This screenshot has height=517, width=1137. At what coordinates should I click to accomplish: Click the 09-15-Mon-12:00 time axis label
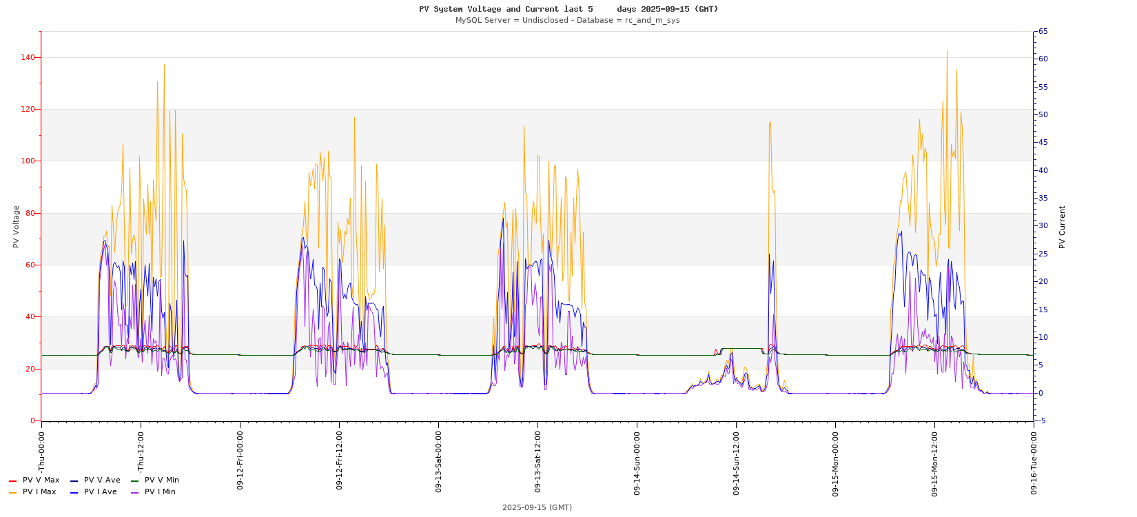coord(935,463)
